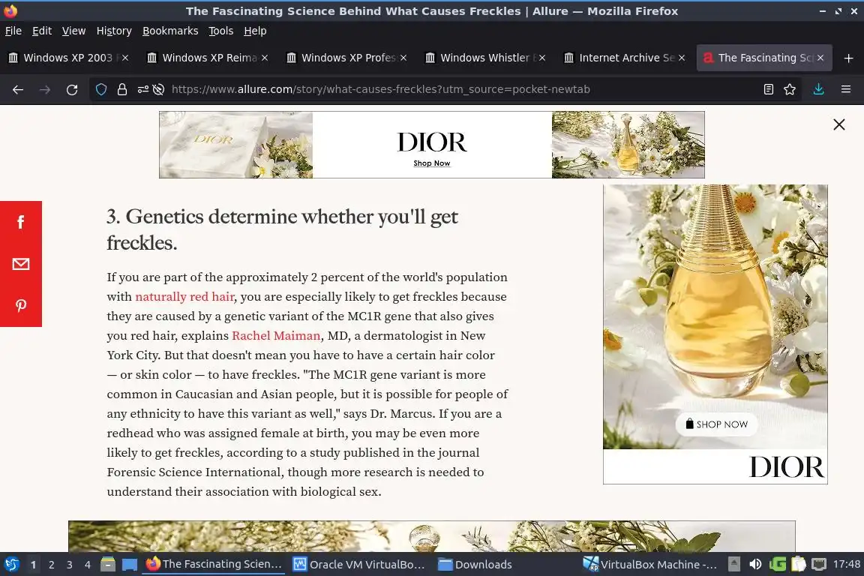Close the Windows Whistler tab
This screenshot has height=576, width=864.
tap(542, 58)
